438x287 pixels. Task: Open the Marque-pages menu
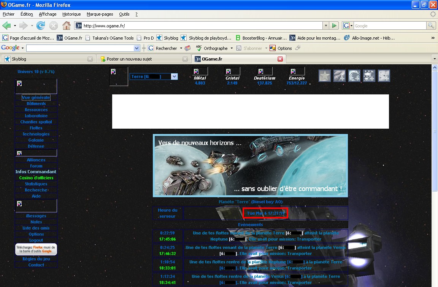coord(100,14)
